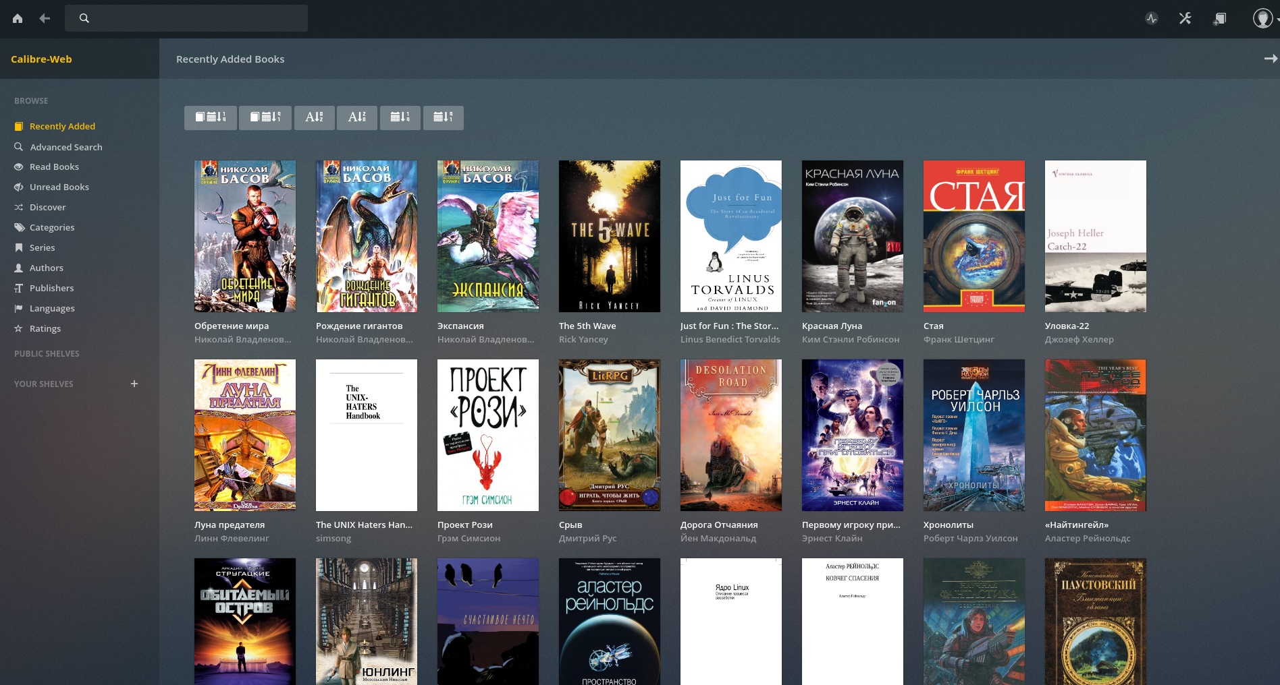This screenshot has width=1280, height=685.
Task: Open the Series browse section
Action: pos(42,247)
